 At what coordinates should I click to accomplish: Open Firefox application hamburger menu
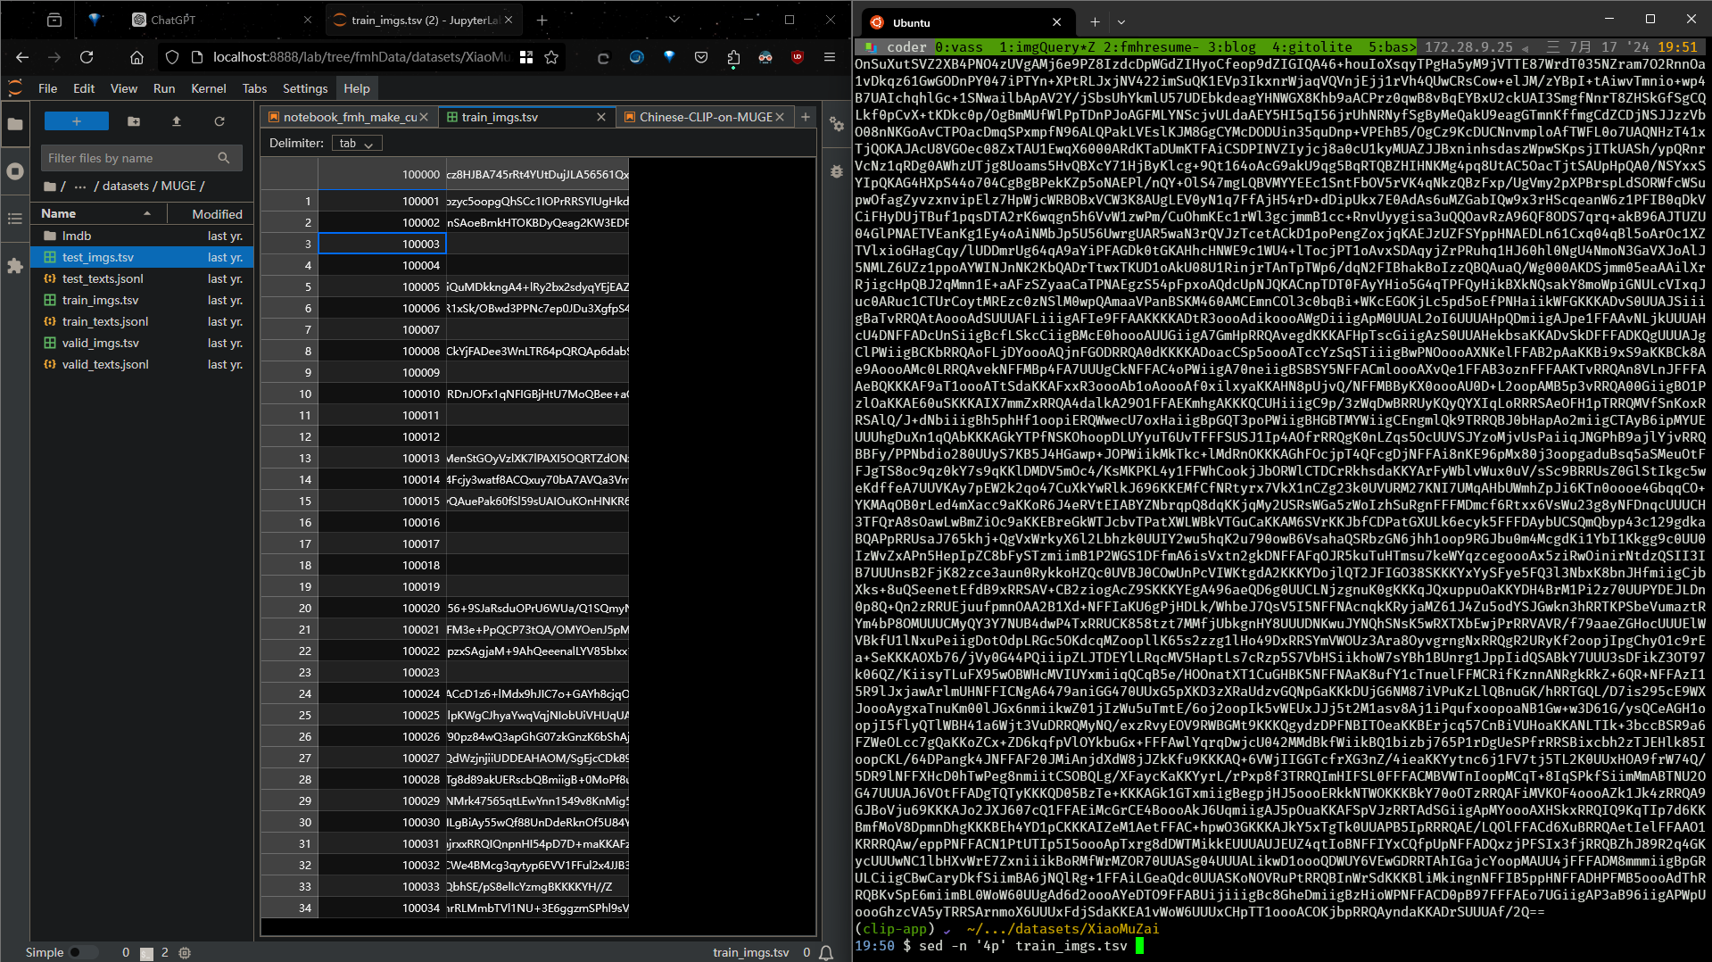tap(830, 57)
